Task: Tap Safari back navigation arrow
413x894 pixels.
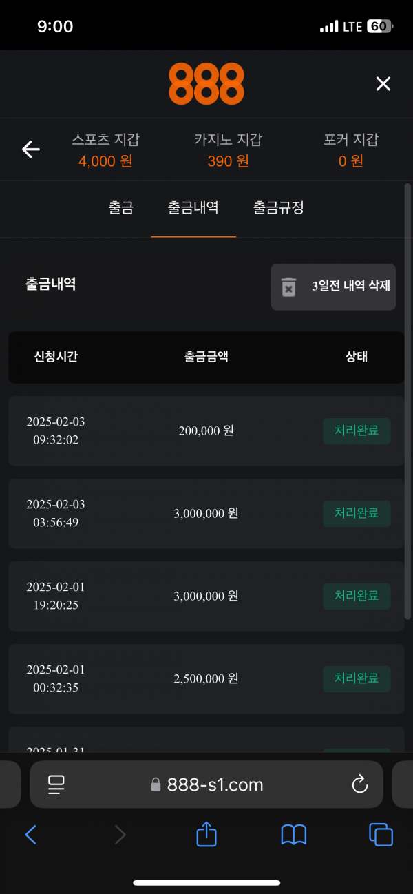Action: [x=31, y=835]
